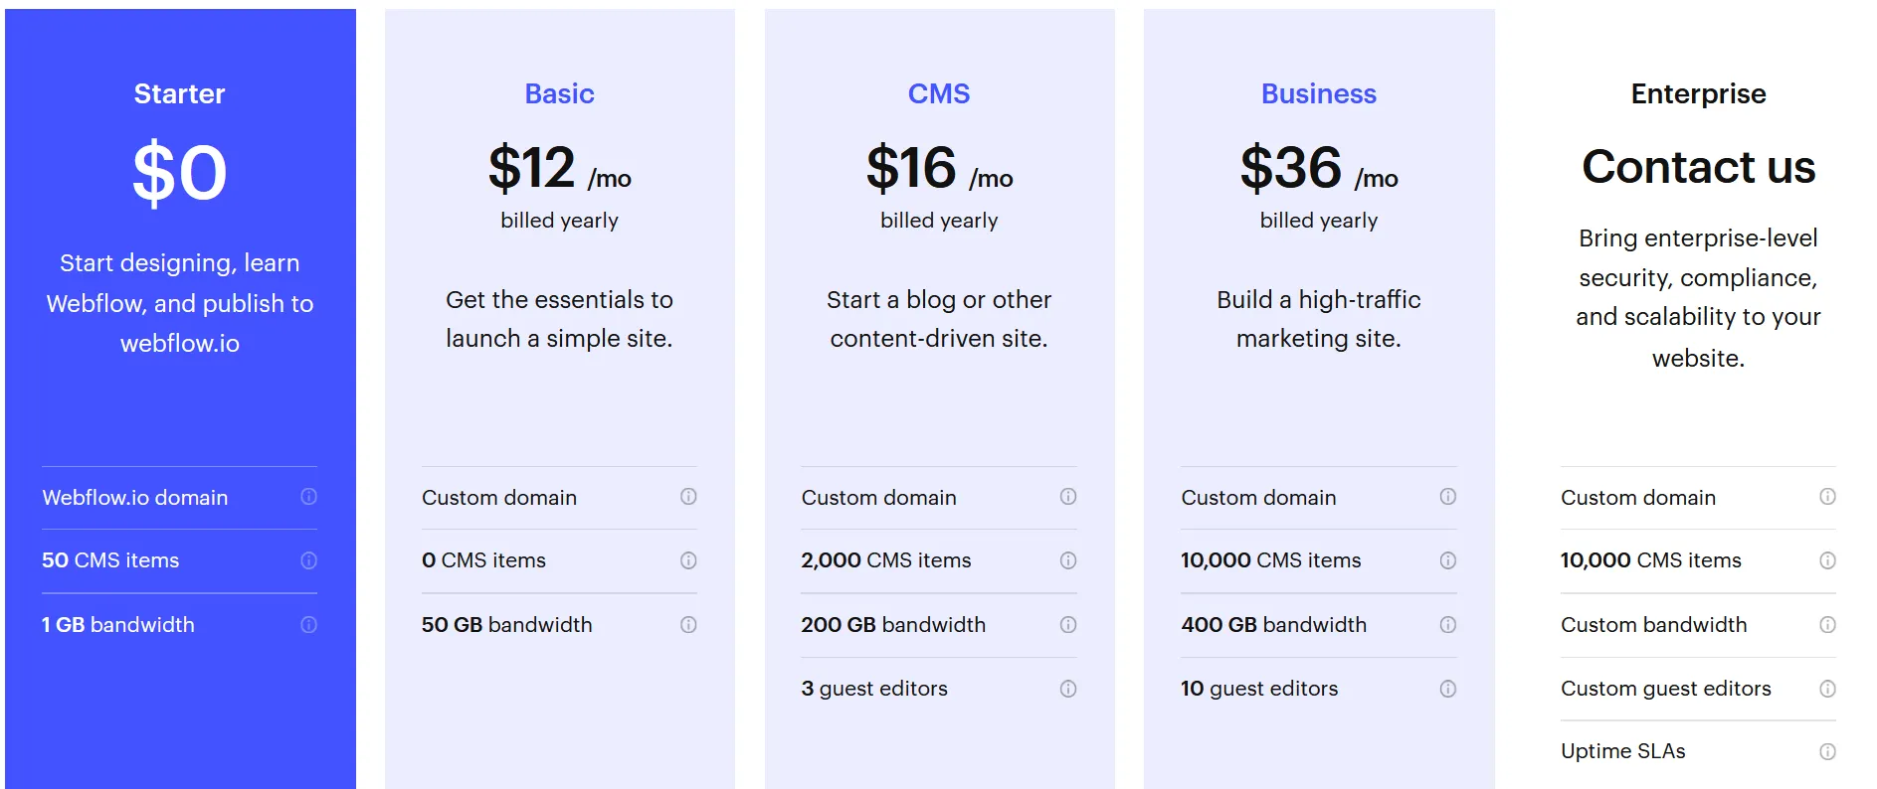Show info for 50 GB bandwidth
The image size is (1877, 789).
[x=688, y=625]
